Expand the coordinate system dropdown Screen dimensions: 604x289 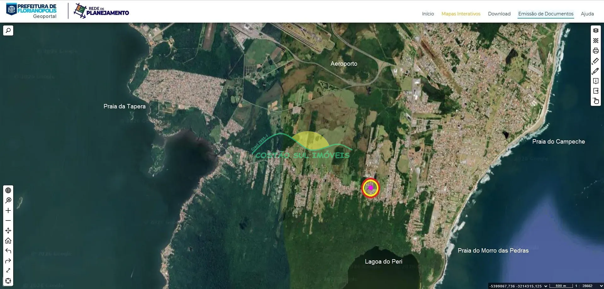pyautogui.click(x=546, y=286)
